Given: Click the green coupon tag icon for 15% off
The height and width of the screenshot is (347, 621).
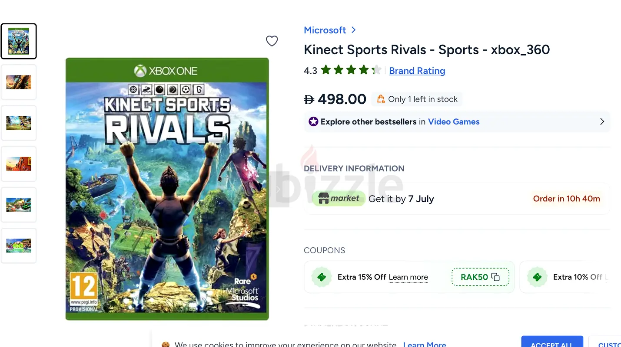Looking at the screenshot, I should (322, 277).
